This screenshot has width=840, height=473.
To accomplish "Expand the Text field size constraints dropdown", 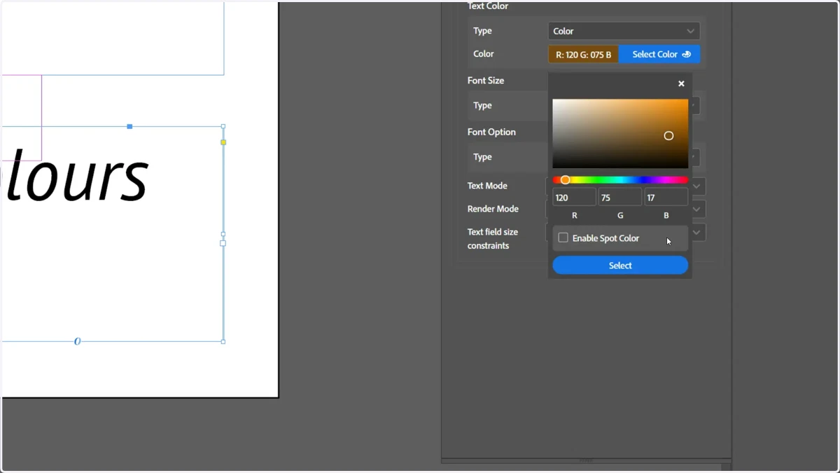I will [696, 233].
